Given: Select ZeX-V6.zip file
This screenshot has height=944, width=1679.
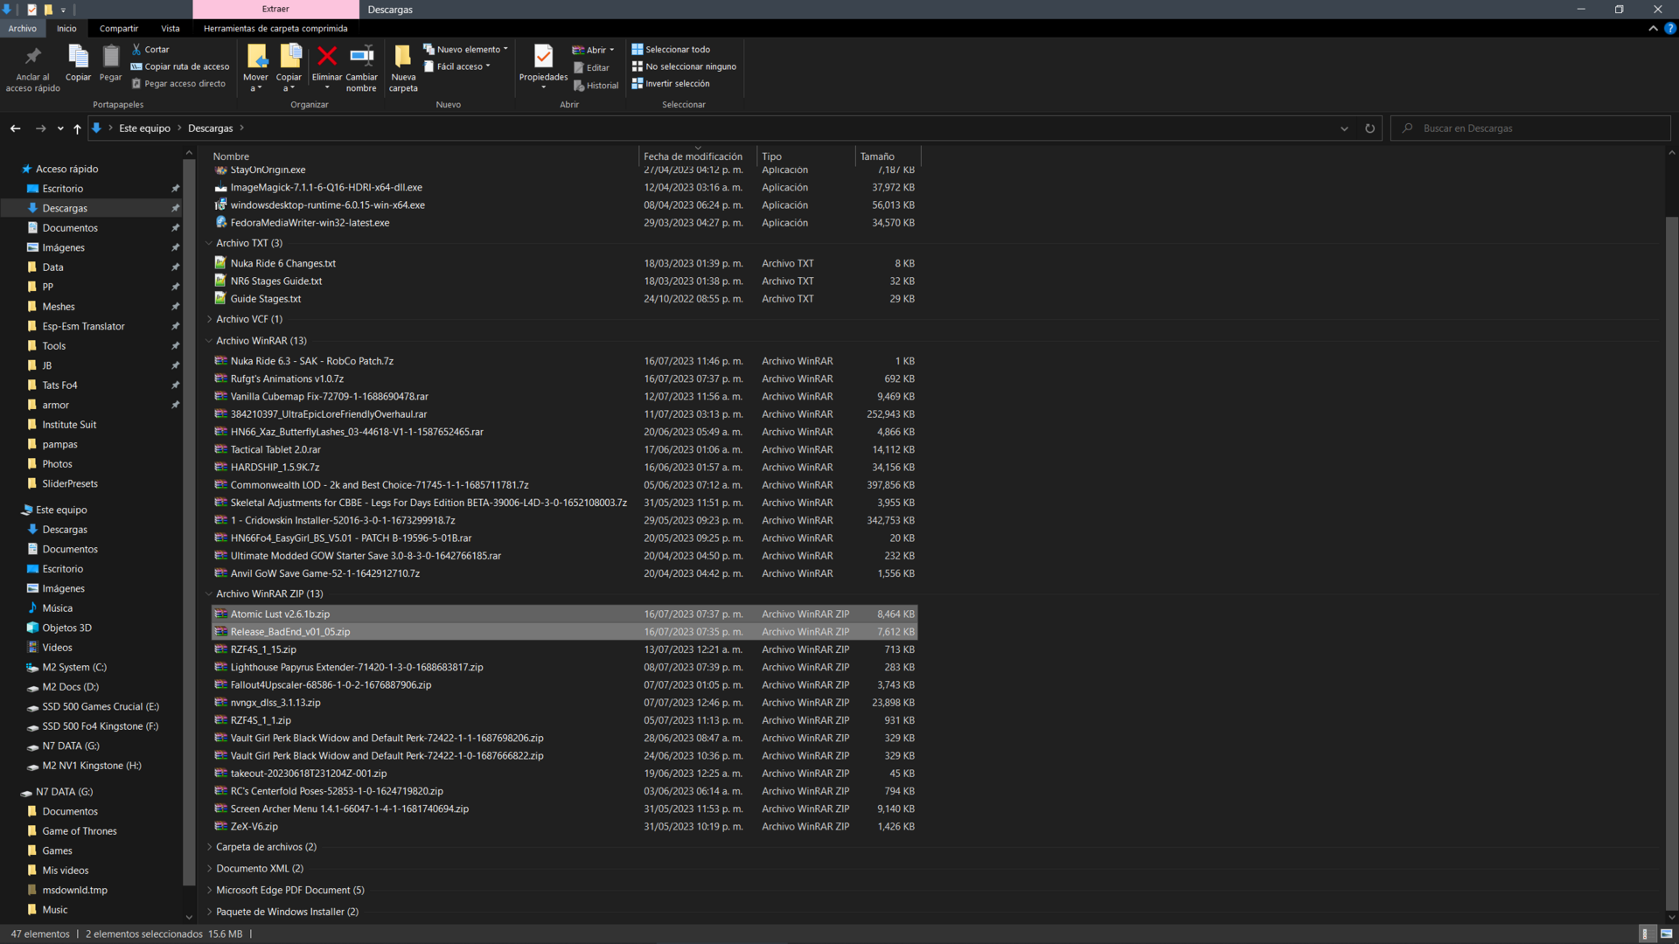Looking at the screenshot, I should 564,826.
